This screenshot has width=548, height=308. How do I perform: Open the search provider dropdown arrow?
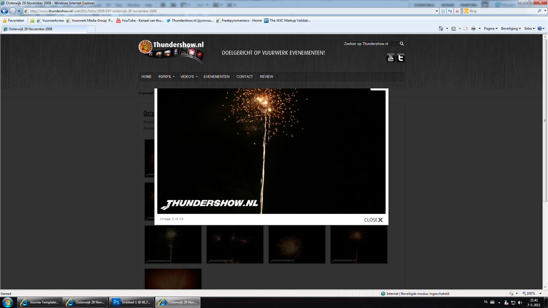click(x=545, y=11)
